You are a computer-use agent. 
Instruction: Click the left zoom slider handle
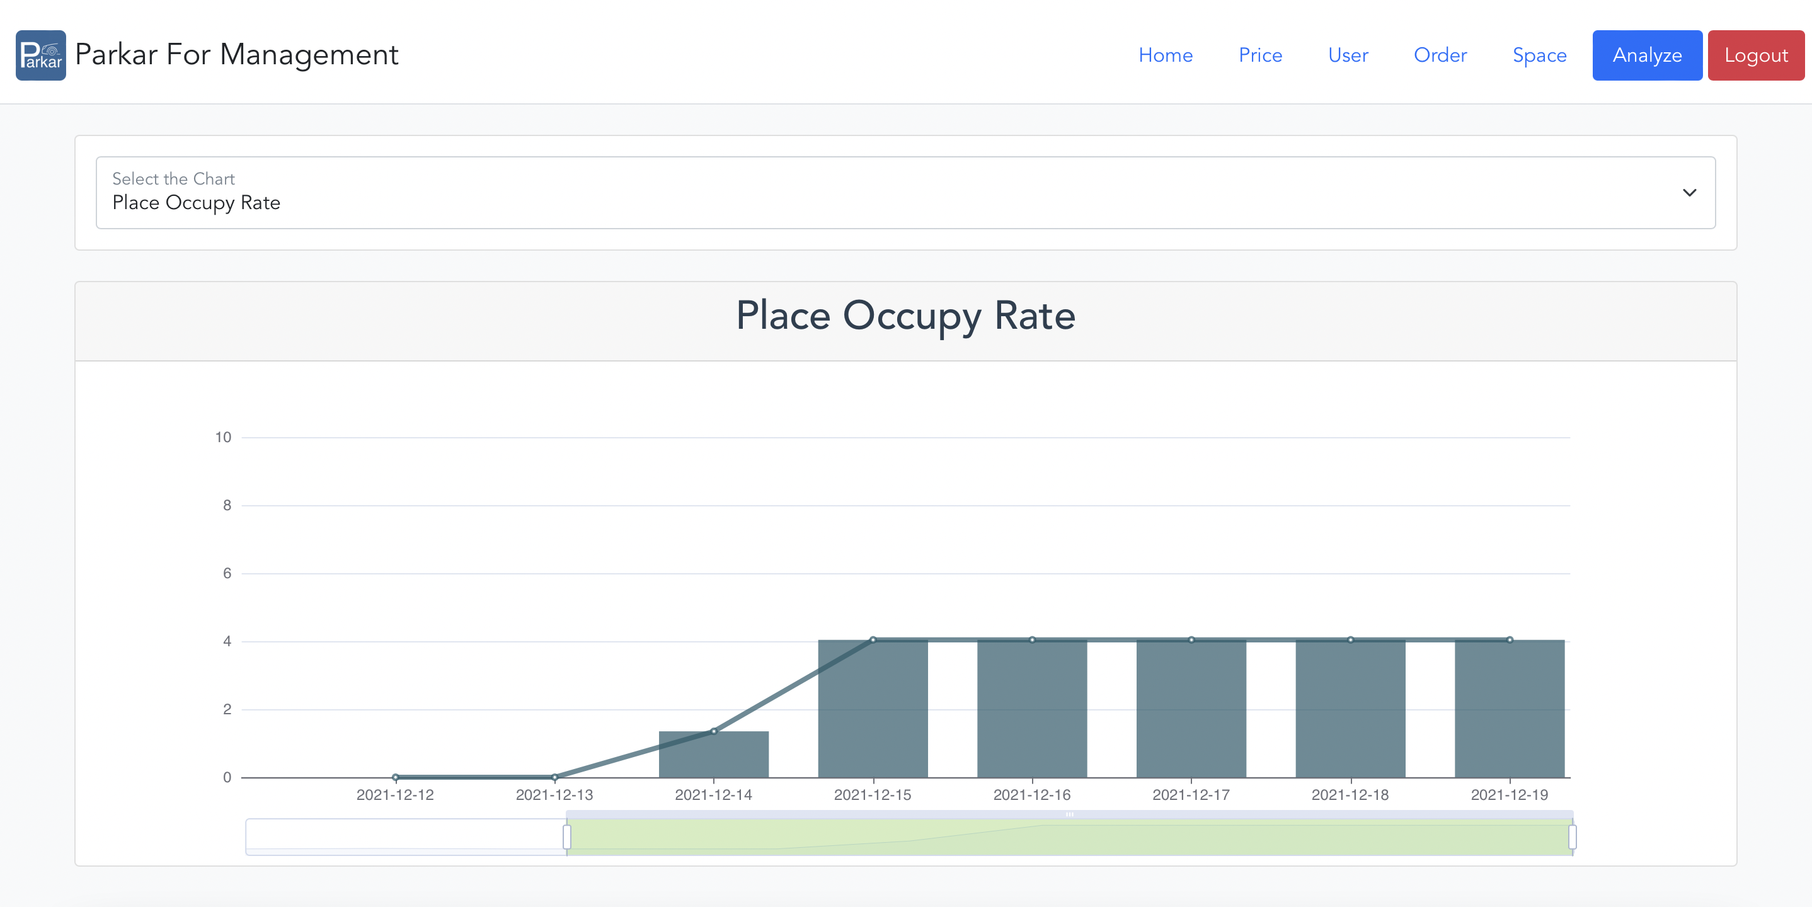tap(567, 836)
